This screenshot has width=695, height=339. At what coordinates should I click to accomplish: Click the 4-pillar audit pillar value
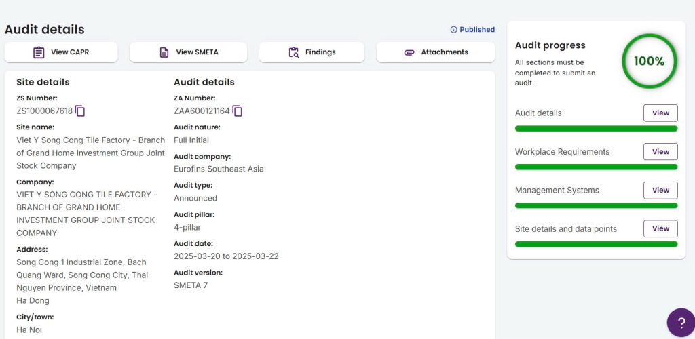coord(187,228)
